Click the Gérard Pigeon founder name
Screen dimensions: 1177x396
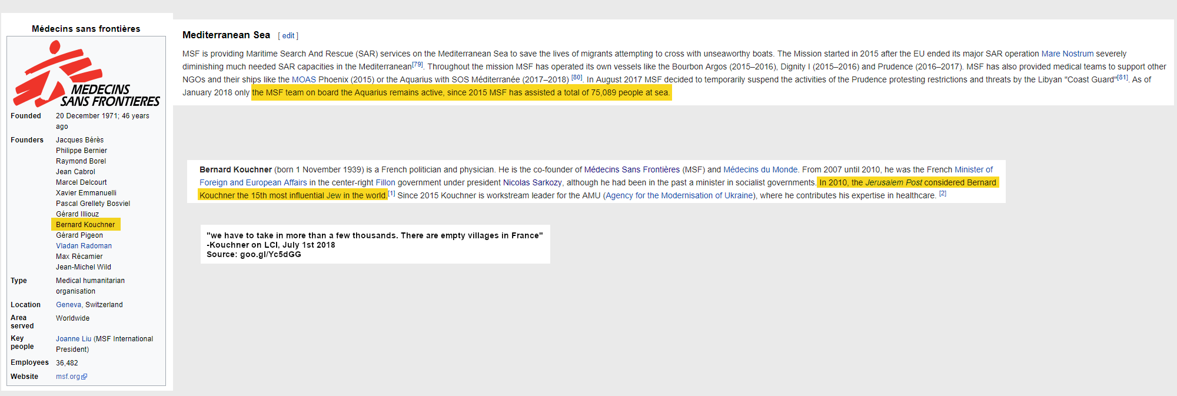79,235
